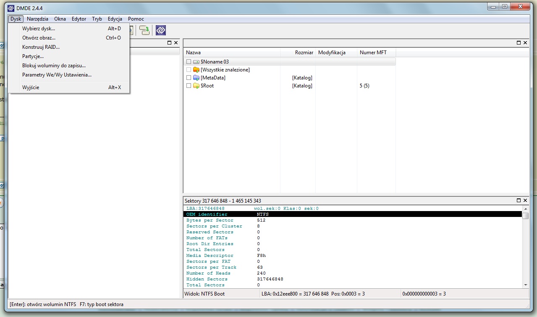Tick the checkbox for $Noname 03
The width and height of the screenshot is (537, 317).
[189, 62]
